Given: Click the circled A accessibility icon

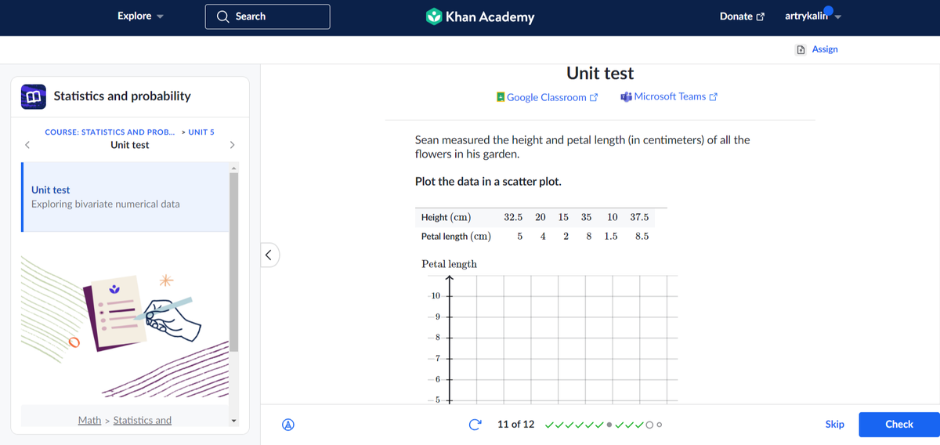Looking at the screenshot, I should (x=287, y=425).
